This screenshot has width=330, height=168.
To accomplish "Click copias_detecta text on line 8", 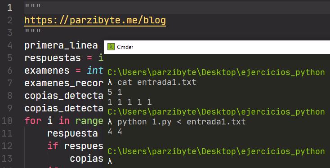I will (x=64, y=96).
